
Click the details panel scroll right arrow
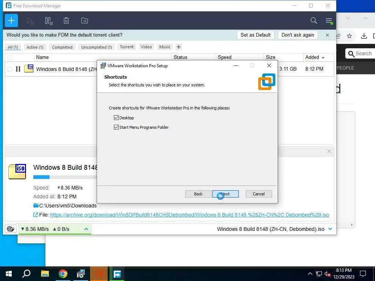352,225
